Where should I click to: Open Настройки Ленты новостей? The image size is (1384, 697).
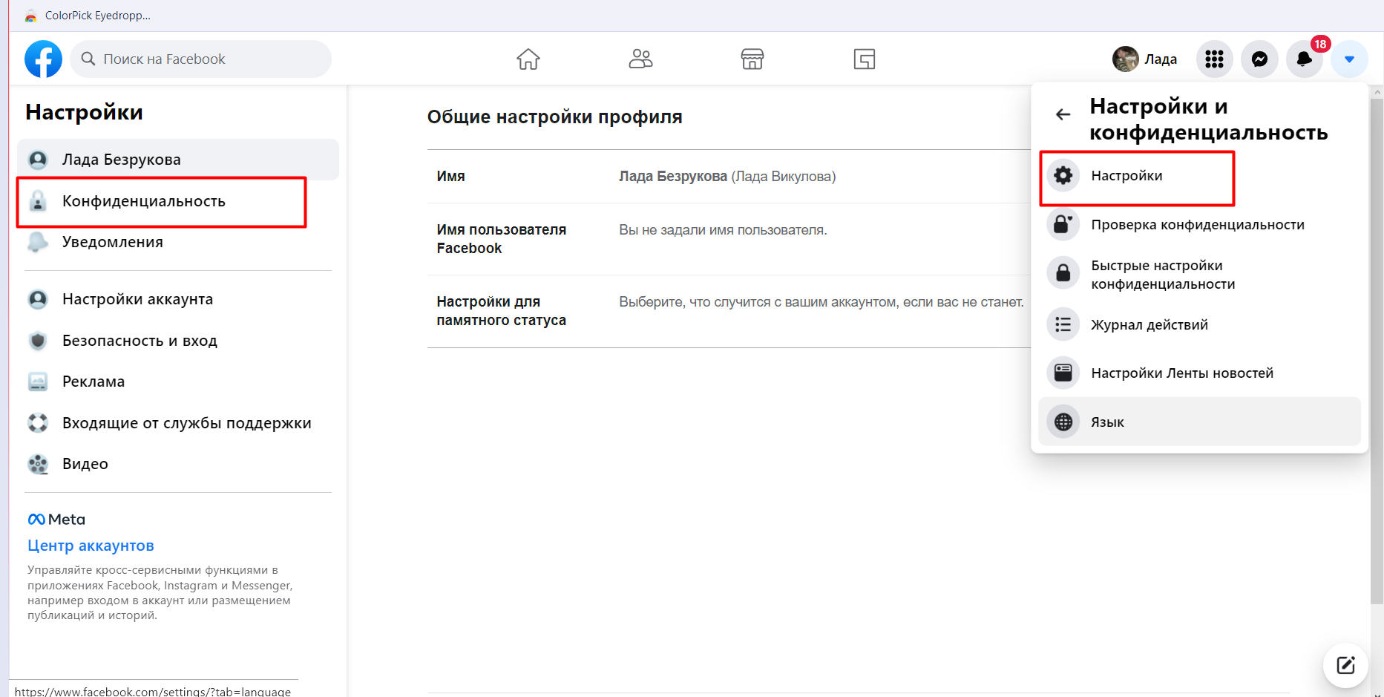tap(1199, 373)
